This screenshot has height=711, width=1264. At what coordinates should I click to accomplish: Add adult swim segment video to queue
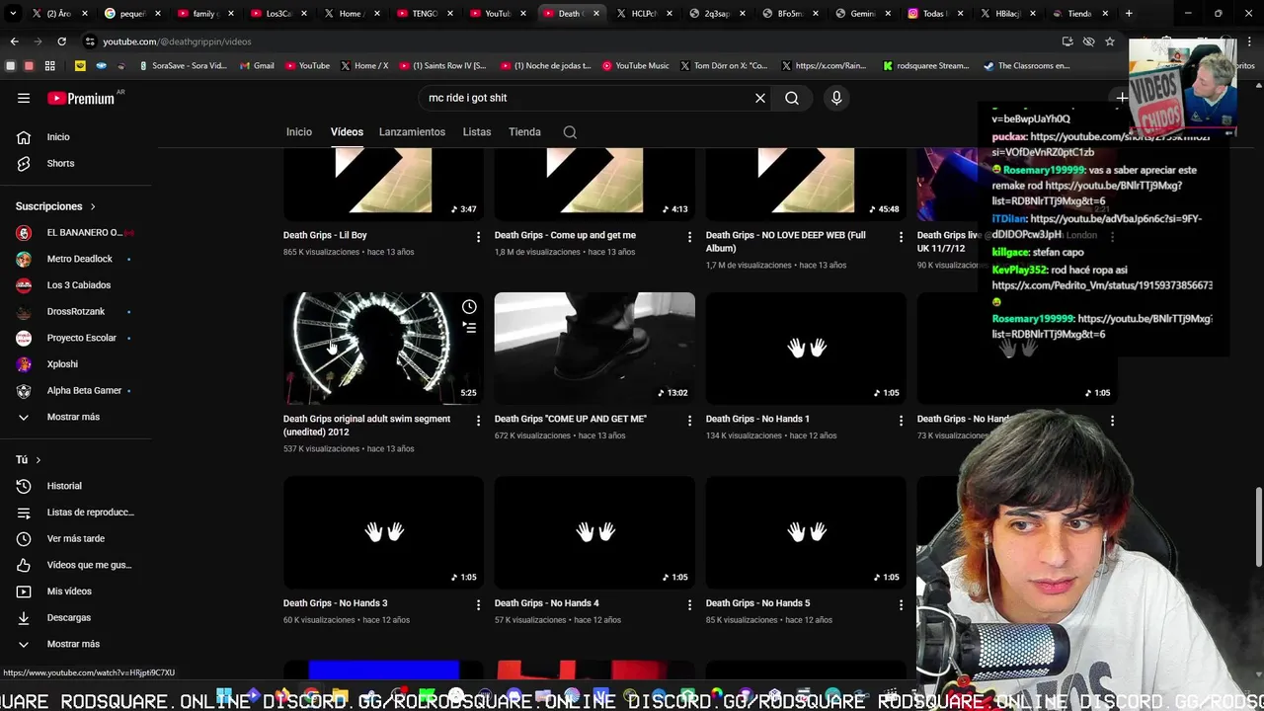(469, 328)
